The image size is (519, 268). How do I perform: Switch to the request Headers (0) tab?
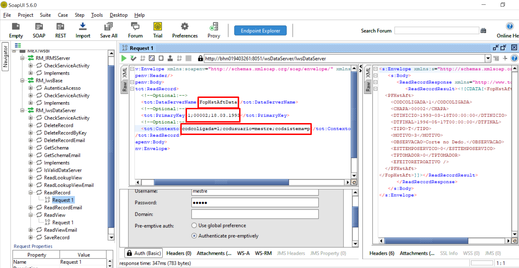tap(179, 253)
